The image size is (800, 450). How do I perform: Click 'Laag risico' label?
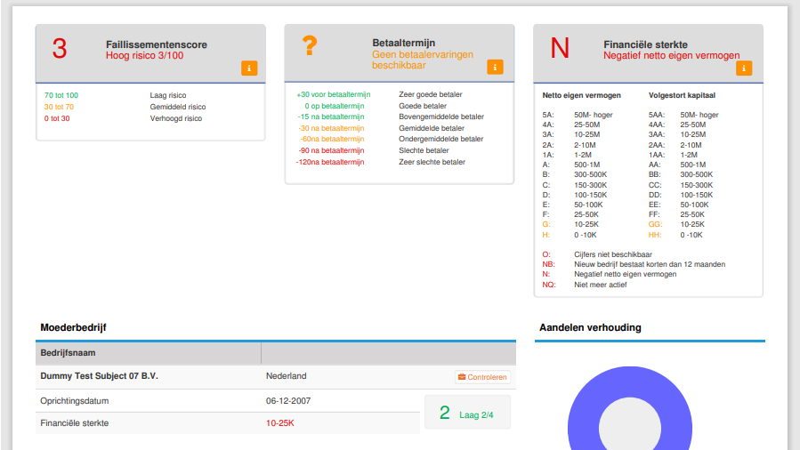pos(168,95)
